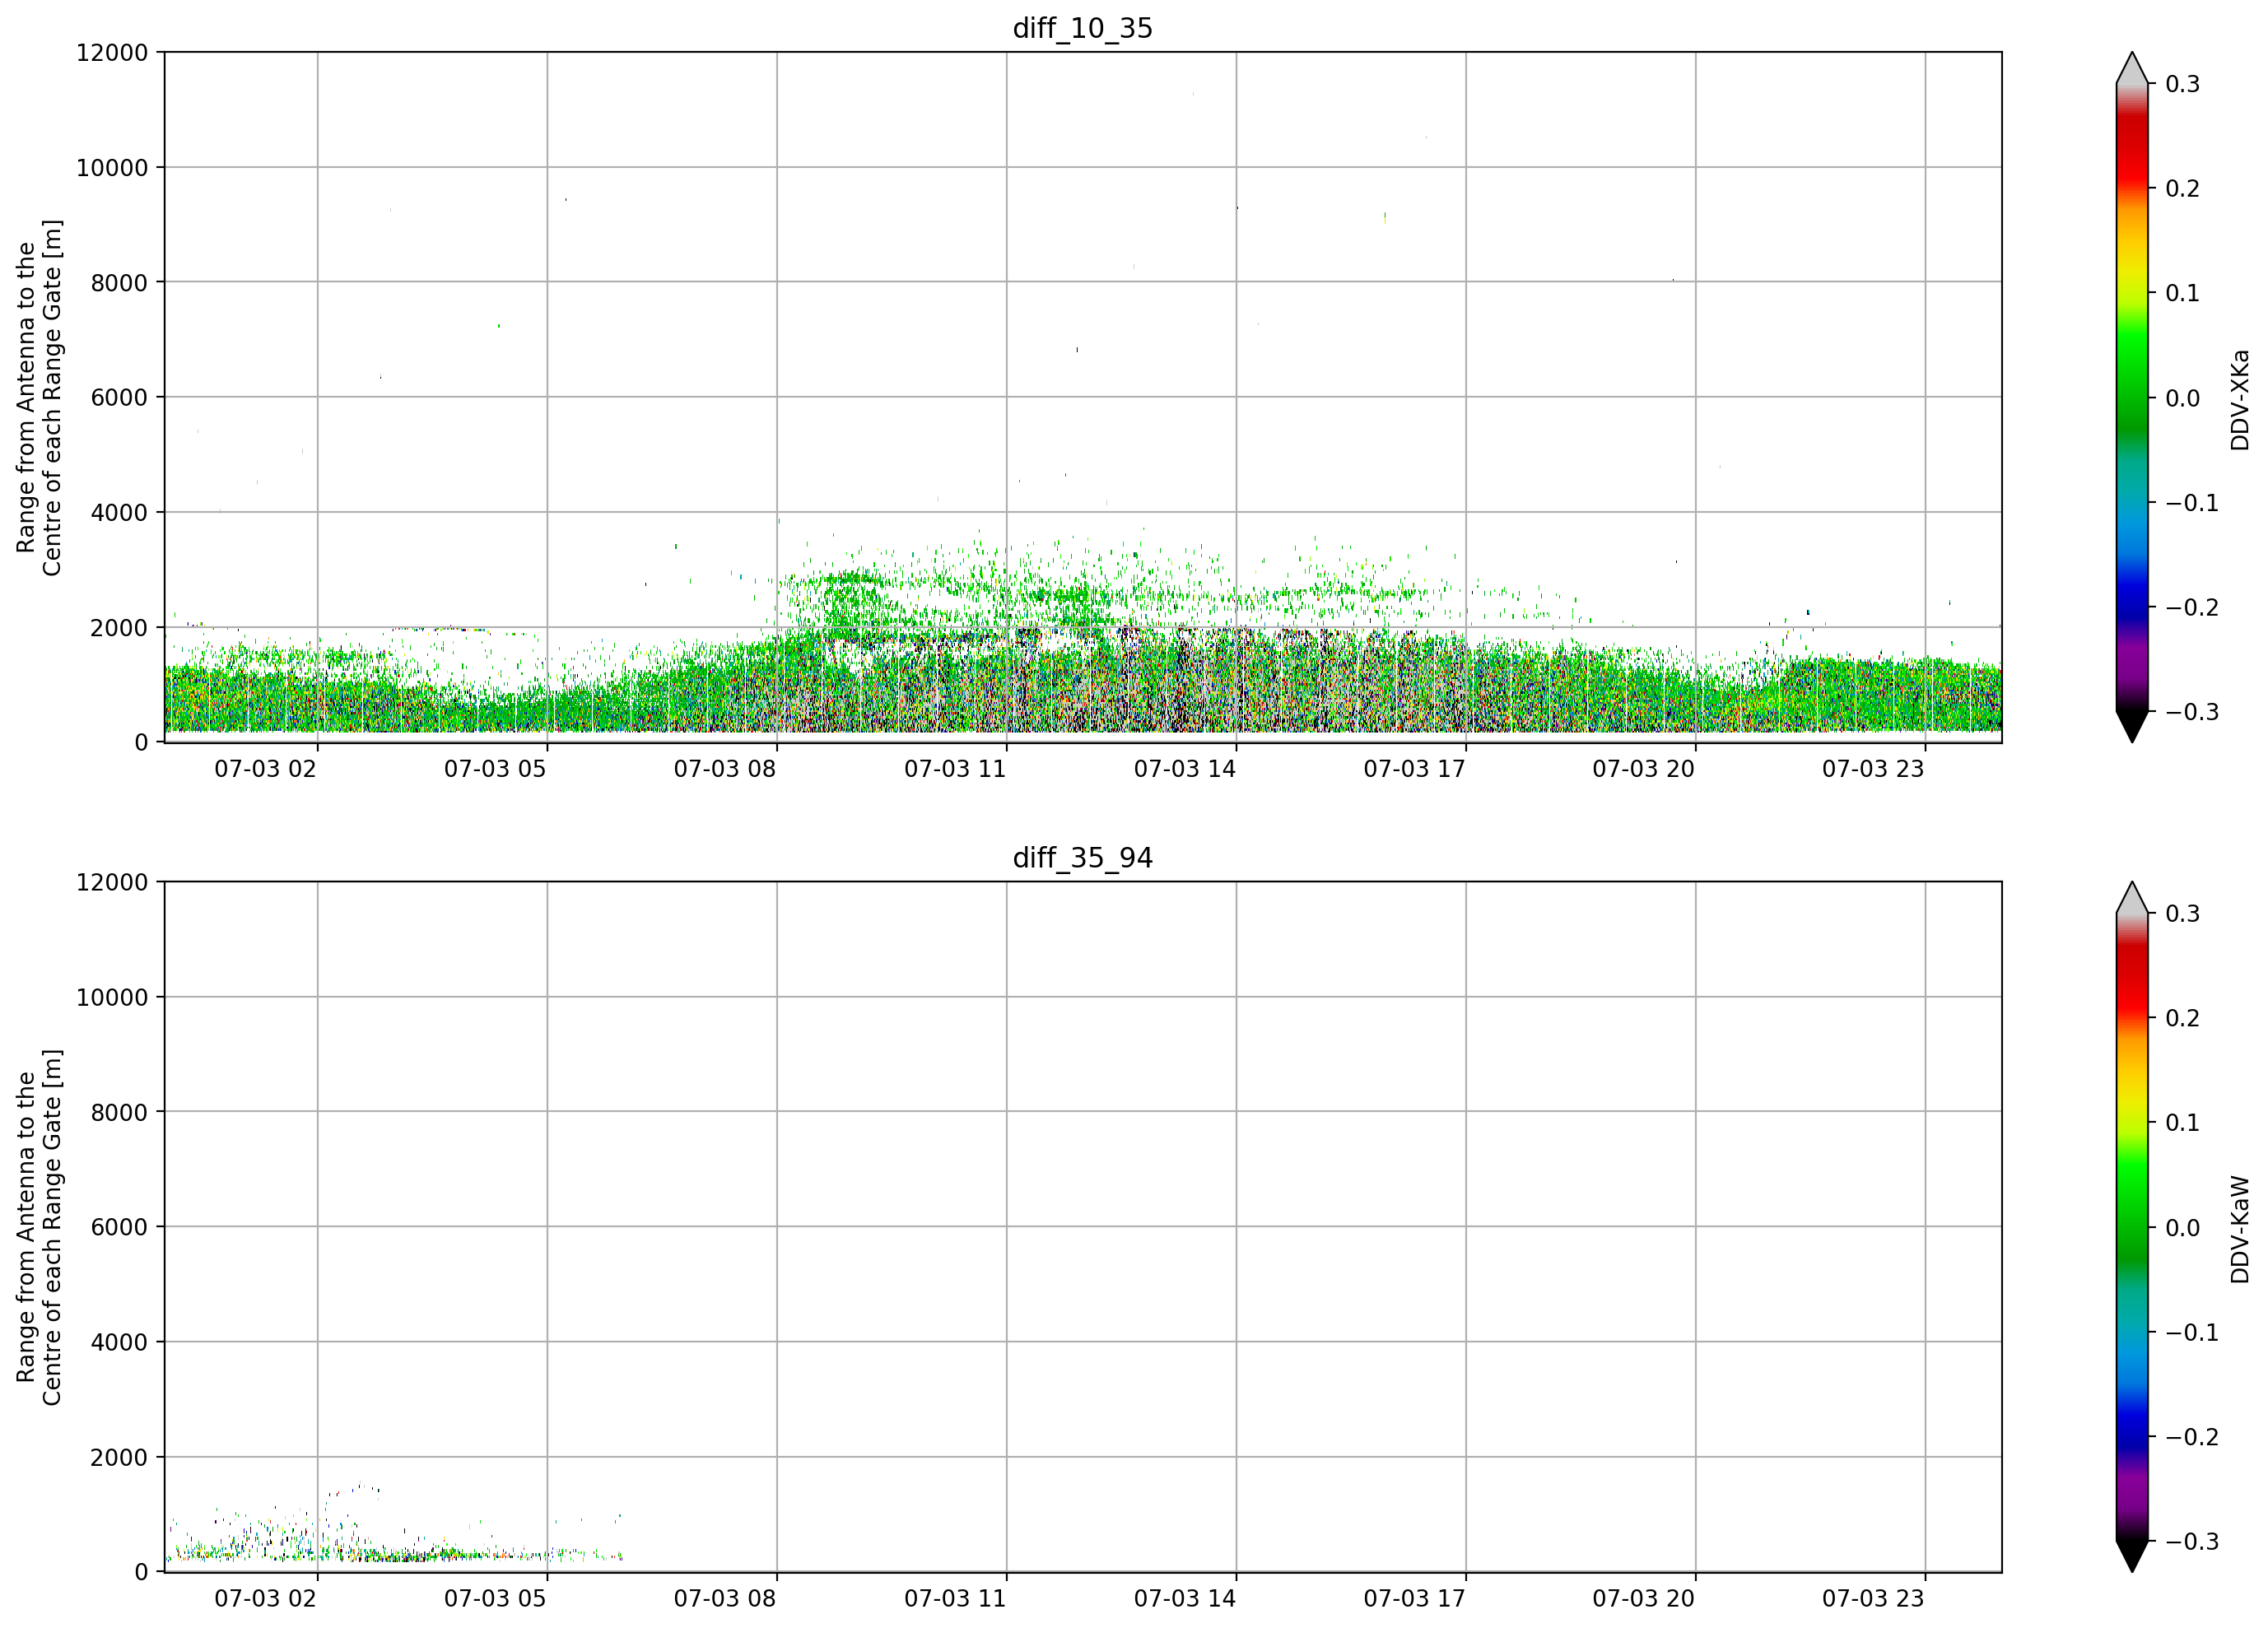Click the 07-03 05 x-tick under diff_35_94
This screenshot has width=2268, height=1628.
(x=495, y=1599)
